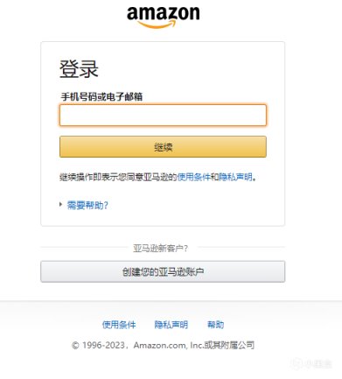Click the faint watermark logo at bottom right
The height and width of the screenshot is (379, 342).
click(312, 363)
